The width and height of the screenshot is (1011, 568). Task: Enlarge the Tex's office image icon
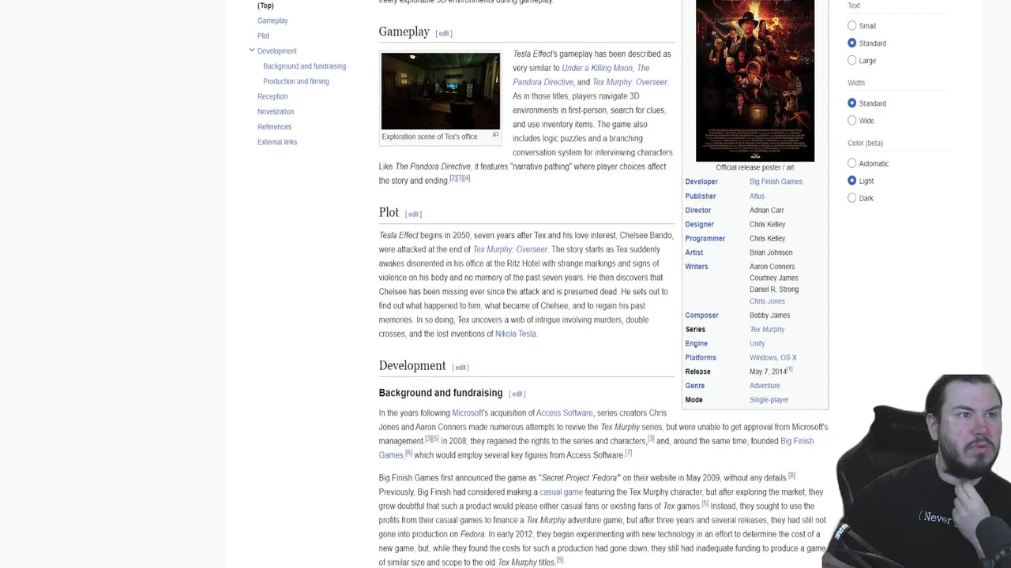click(495, 135)
